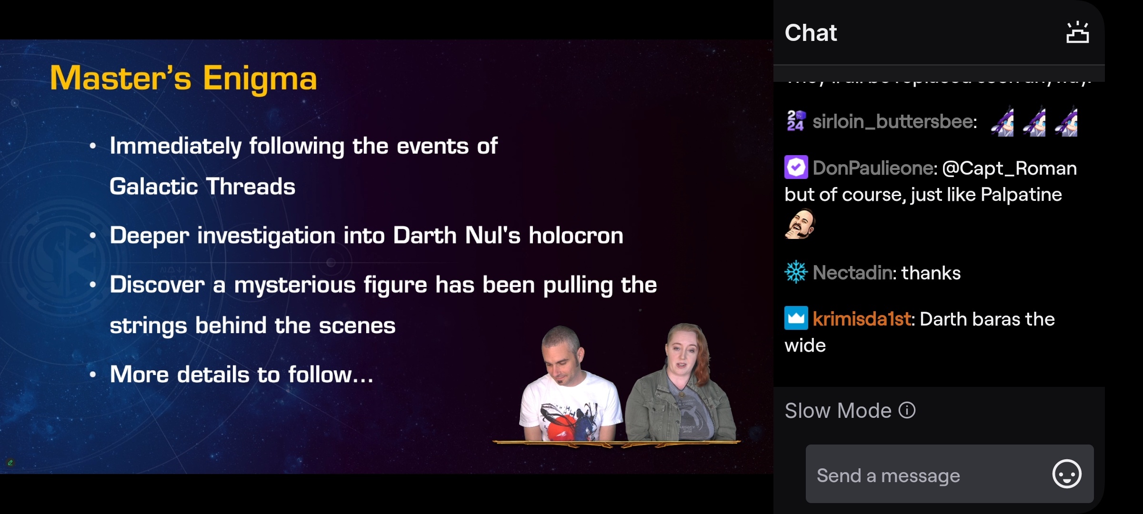Click DonPaulieone's verified badge

click(796, 168)
